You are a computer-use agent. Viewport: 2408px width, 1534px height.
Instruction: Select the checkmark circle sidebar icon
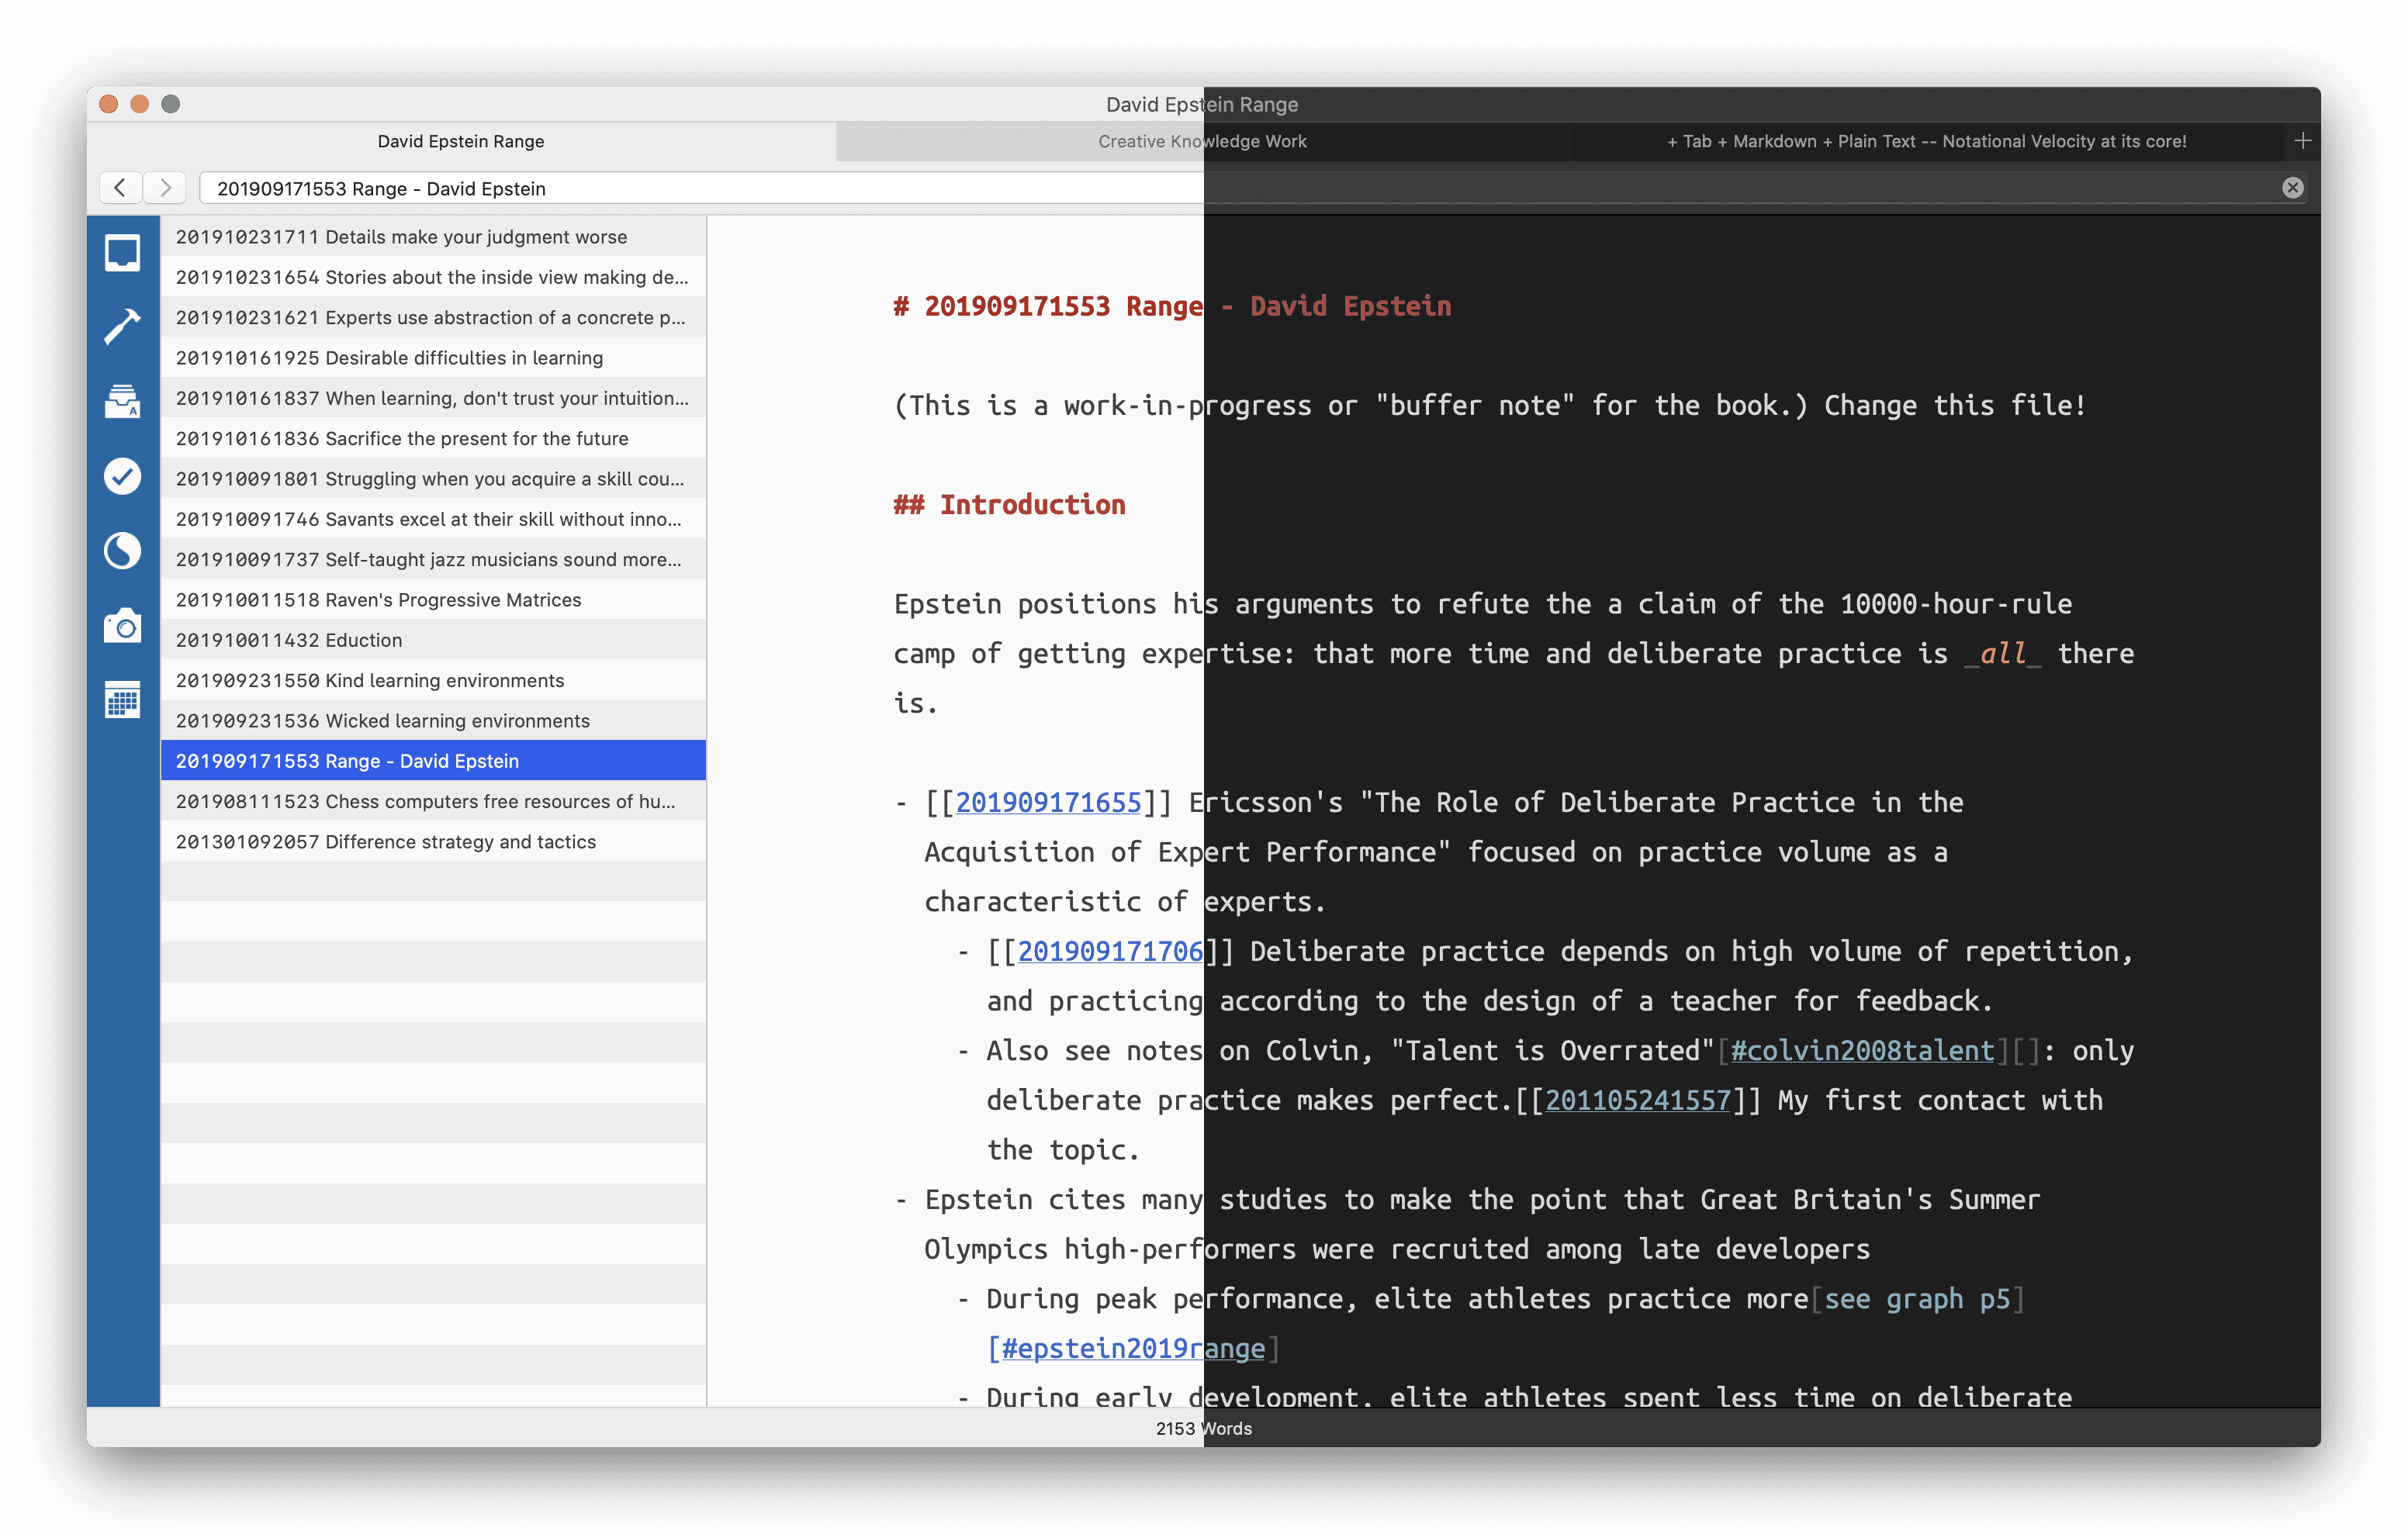tap(122, 476)
